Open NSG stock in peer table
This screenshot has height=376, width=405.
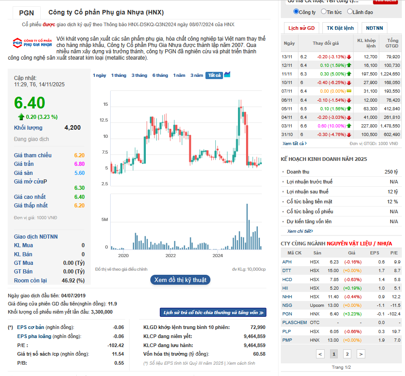click(287, 305)
